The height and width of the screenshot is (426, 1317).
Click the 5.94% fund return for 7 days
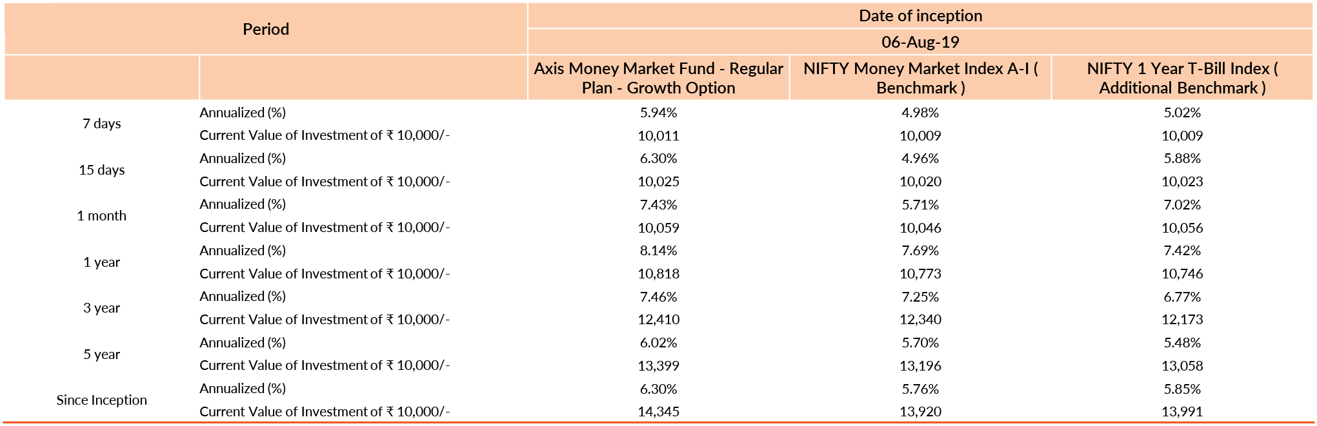click(658, 113)
